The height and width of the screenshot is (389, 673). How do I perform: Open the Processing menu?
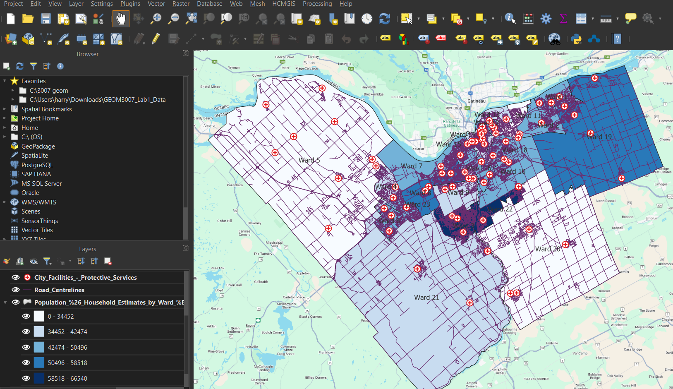[x=317, y=4]
